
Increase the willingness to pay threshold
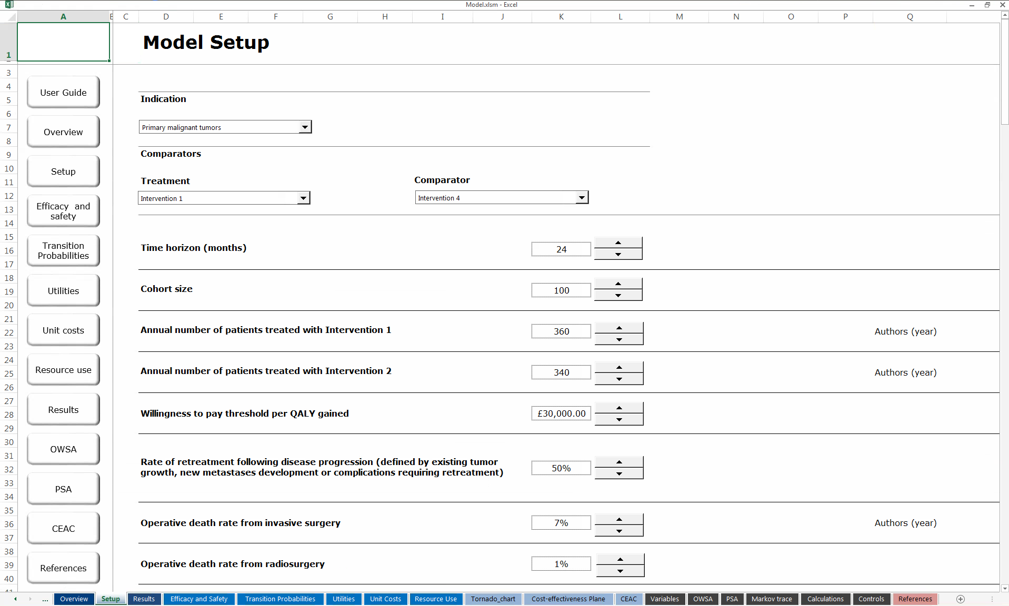tap(618, 407)
